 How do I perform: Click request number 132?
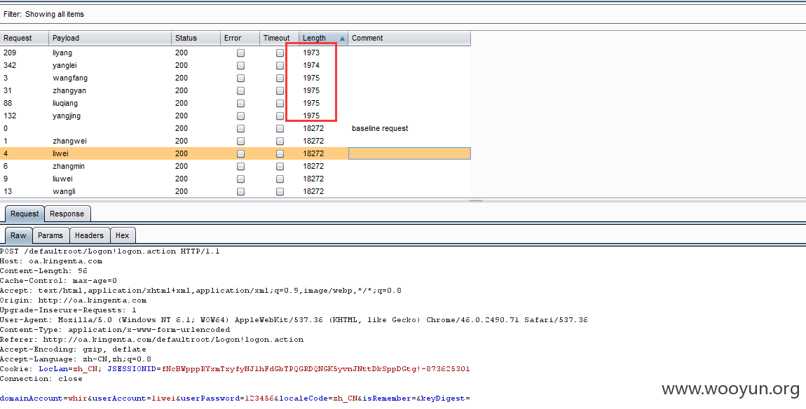coord(10,116)
